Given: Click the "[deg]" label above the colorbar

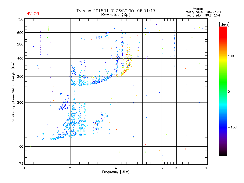Looking at the screenshot, I should pyautogui.click(x=224, y=25).
